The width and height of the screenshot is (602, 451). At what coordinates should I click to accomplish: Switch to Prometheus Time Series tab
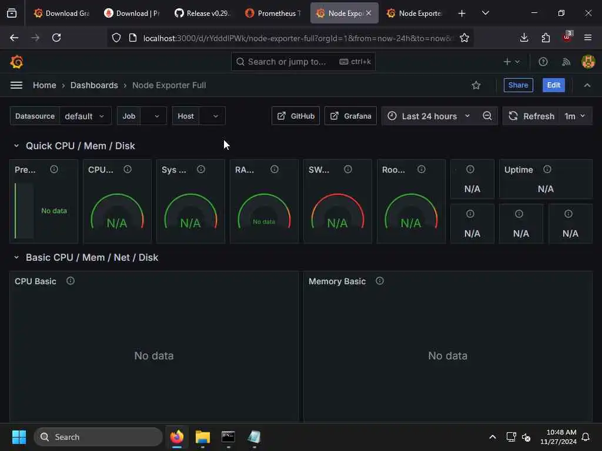[x=273, y=13]
